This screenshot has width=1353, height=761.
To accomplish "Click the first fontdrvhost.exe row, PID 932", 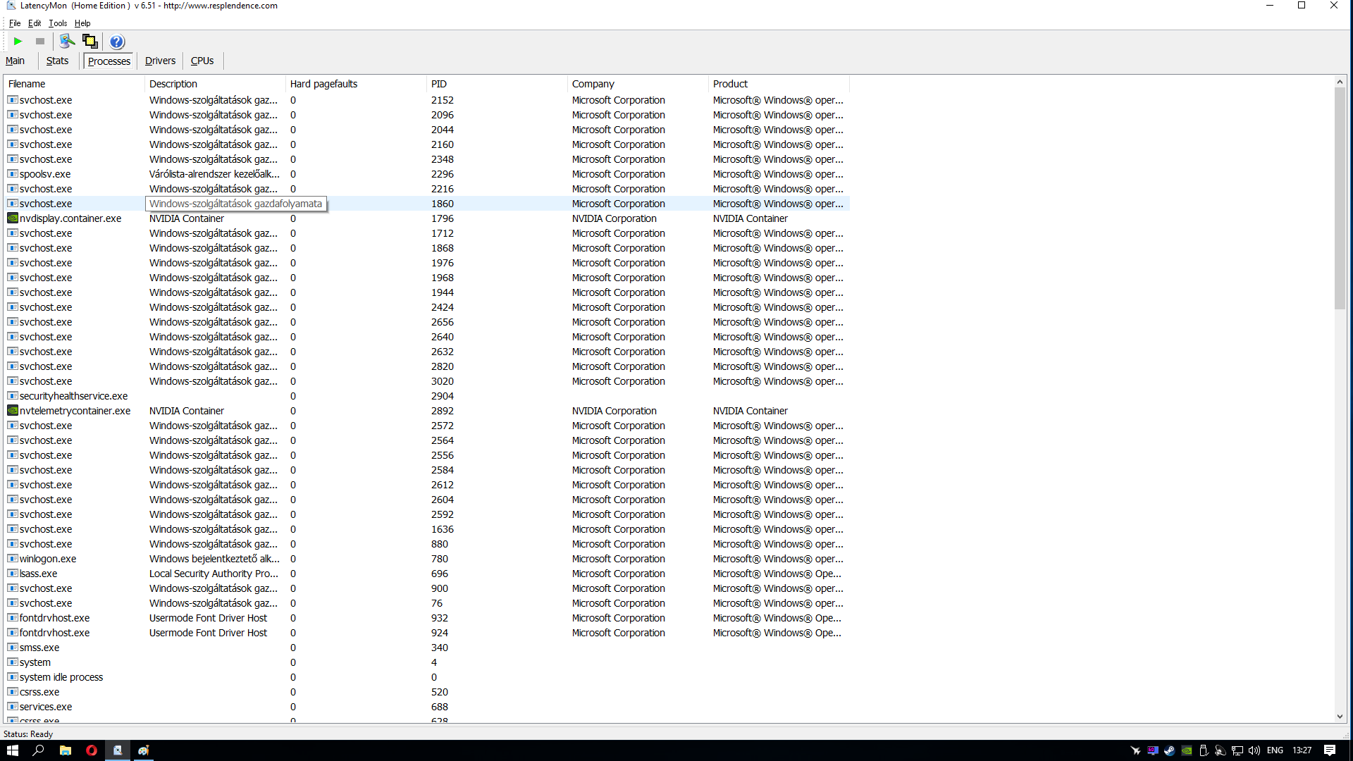I will point(427,618).
